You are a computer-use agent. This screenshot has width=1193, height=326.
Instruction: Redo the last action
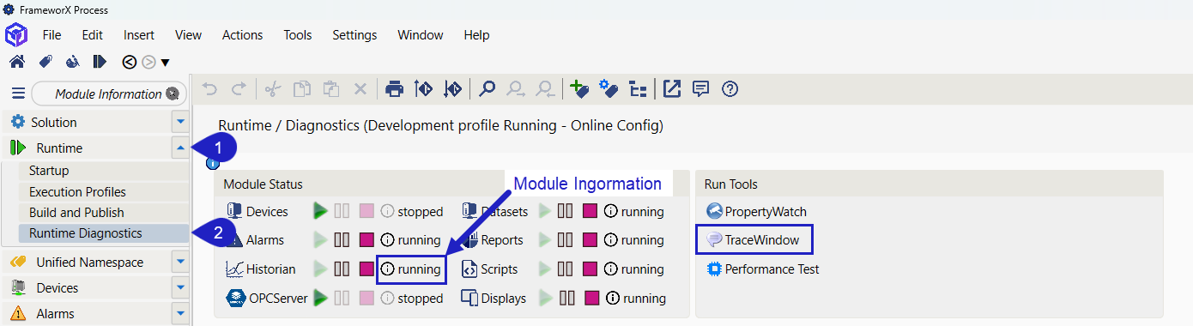click(x=239, y=88)
